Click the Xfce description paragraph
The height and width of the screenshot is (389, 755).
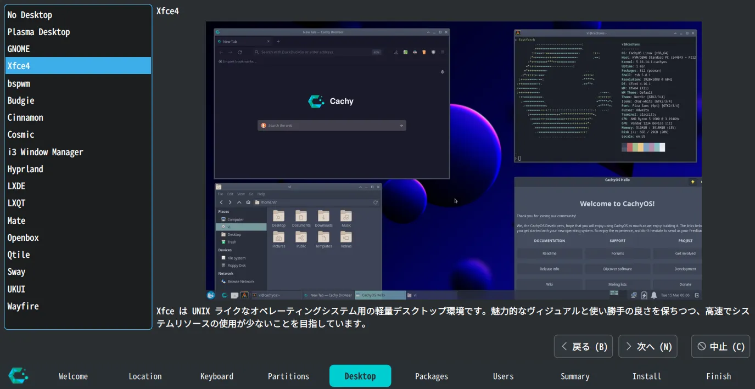(453, 318)
